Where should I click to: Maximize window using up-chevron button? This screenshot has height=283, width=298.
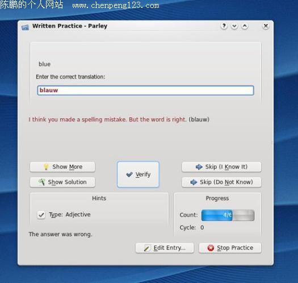[245, 26]
